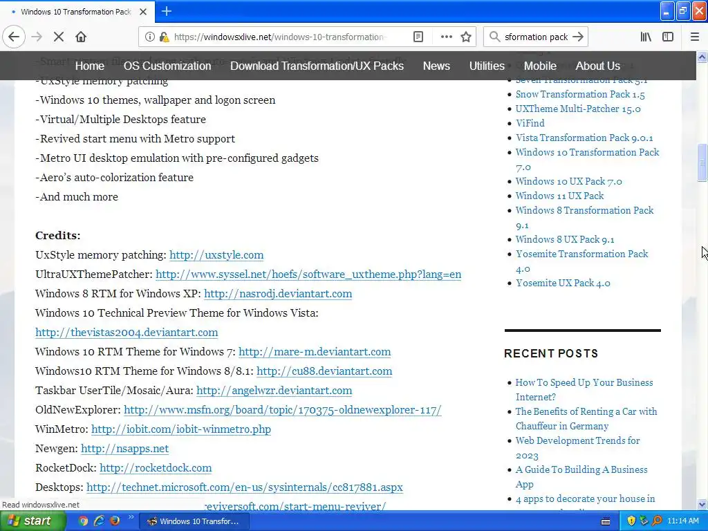Viewport: 708px width, 531px height.
Task: Open Yosemite Transformation Pack 4.0 link
Action: tap(581, 261)
